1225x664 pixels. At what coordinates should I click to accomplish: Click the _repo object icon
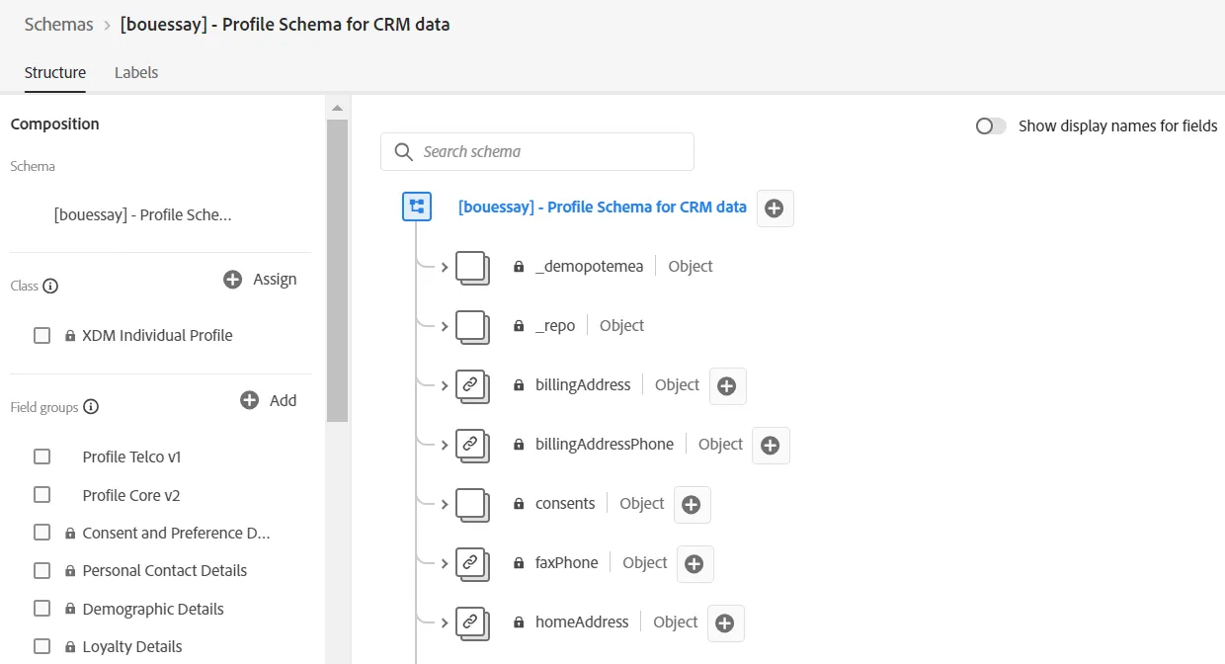pos(472,327)
